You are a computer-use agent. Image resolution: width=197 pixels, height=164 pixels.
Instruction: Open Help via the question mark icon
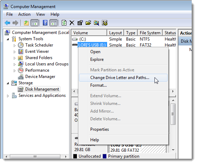click(x=45, y=23)
